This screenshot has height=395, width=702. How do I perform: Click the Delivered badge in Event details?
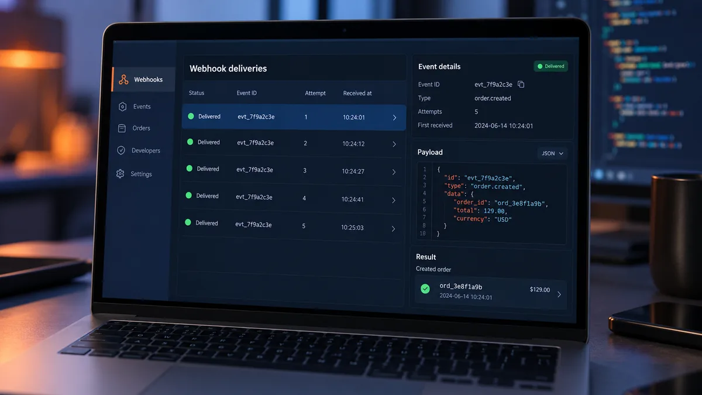pos(550,66)
